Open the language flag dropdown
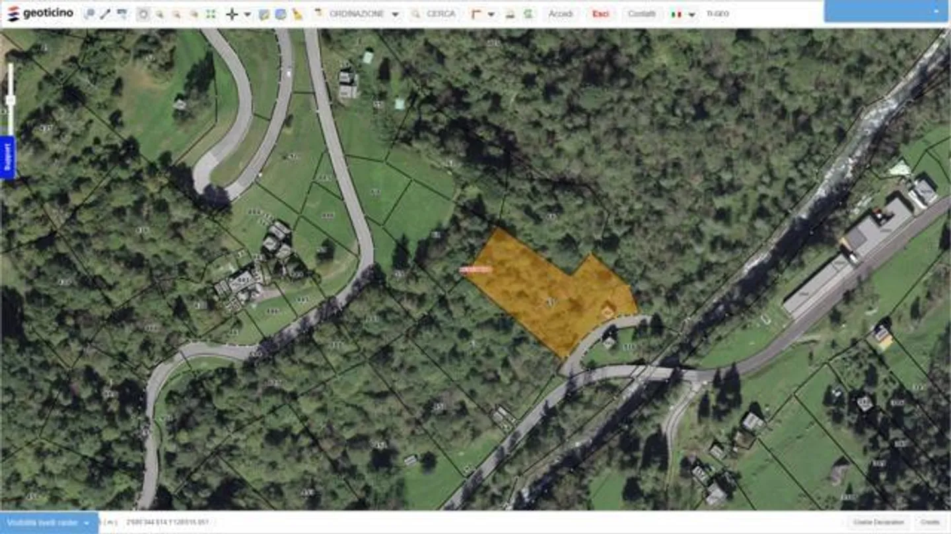The height and width of the screenshot is (534, 951). click(691, 14)
